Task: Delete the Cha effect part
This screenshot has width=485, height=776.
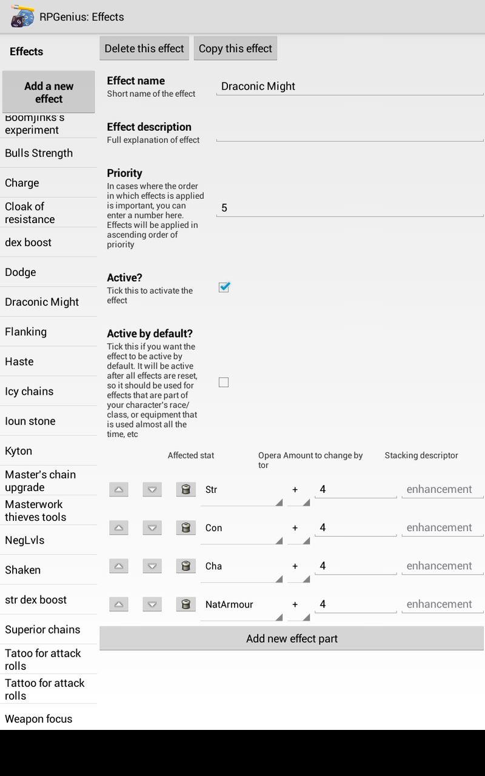Action: 186,566
